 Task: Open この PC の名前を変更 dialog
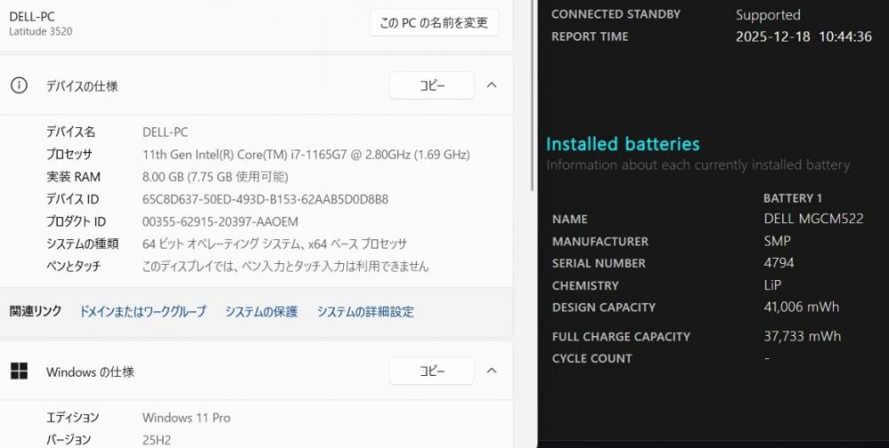[434, 23]
